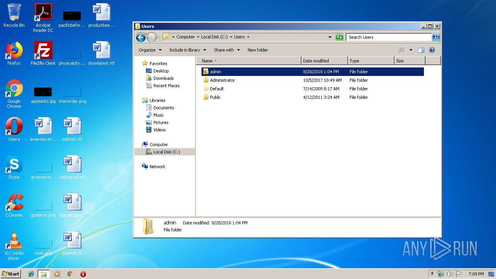Click Opera icon in taskbar
This screenshot has height=279, width=496.
click(x=83, y=274)
